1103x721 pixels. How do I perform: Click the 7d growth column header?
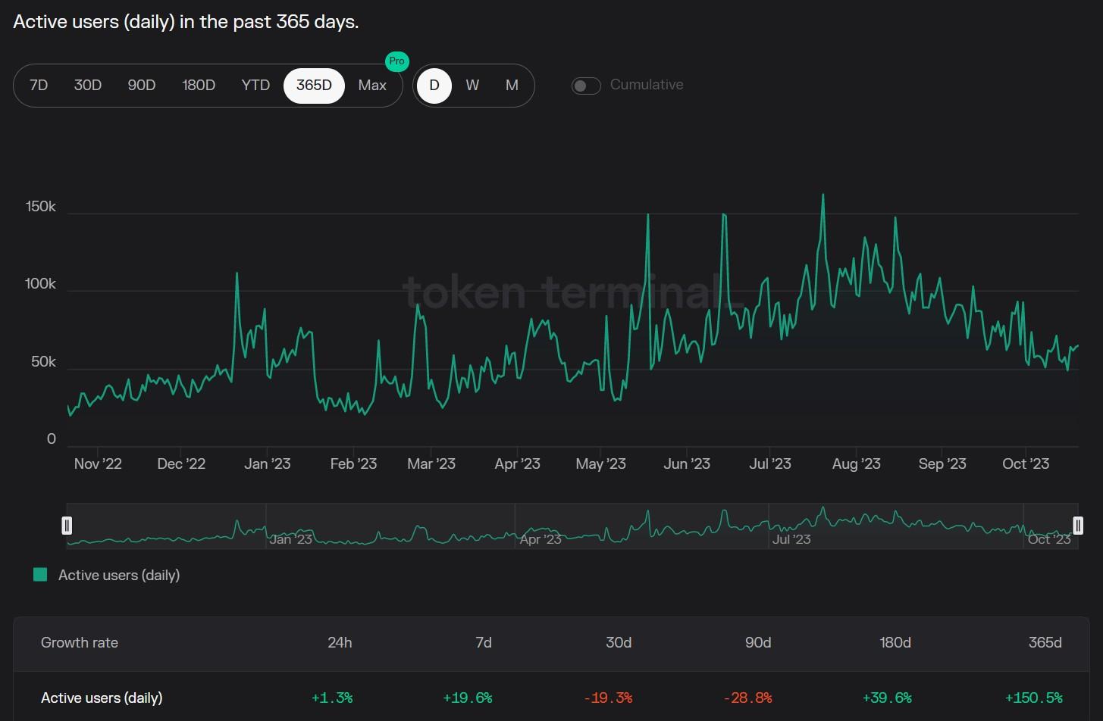click(484, 643)
